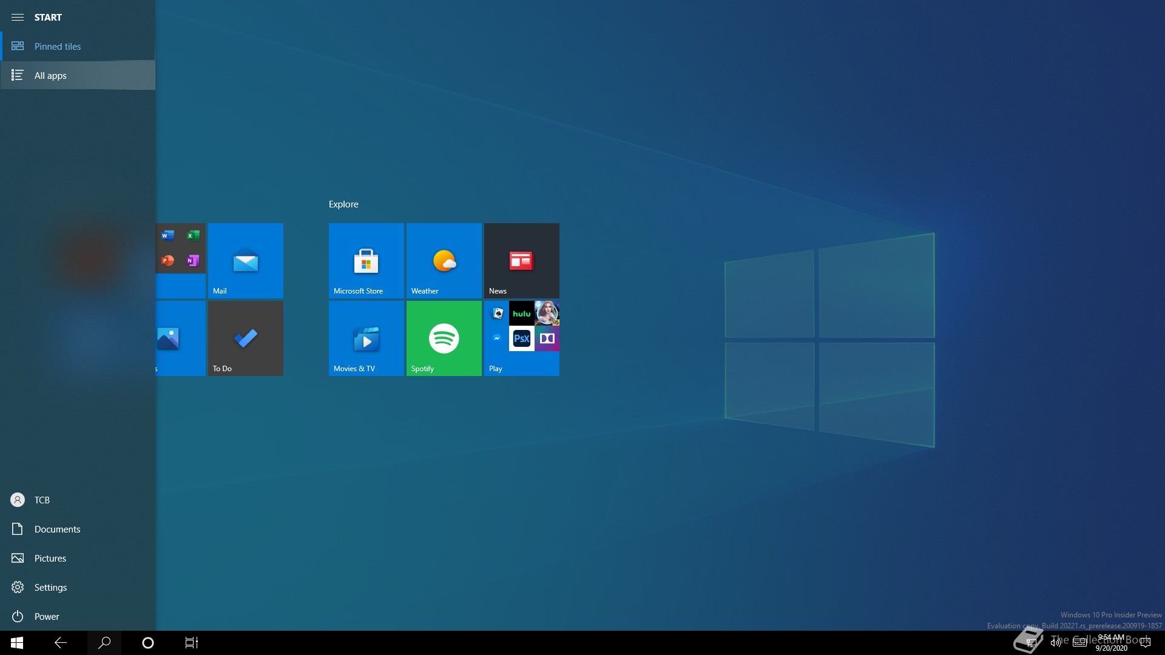Open the News tile
This screenshot has width=1165, height=655.
(x=521, y=260)
